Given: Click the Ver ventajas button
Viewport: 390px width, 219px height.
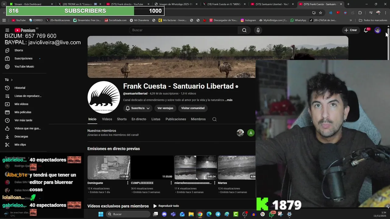Looking at the screenshot, I should click(165, 108).
